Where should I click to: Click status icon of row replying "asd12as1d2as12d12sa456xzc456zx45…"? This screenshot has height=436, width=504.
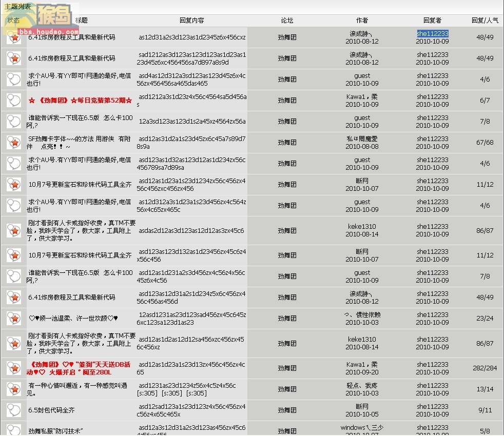[14, 343]
